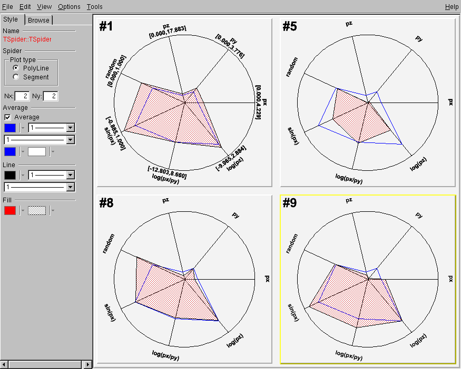Click the random label in plot #5

point(292,67)
